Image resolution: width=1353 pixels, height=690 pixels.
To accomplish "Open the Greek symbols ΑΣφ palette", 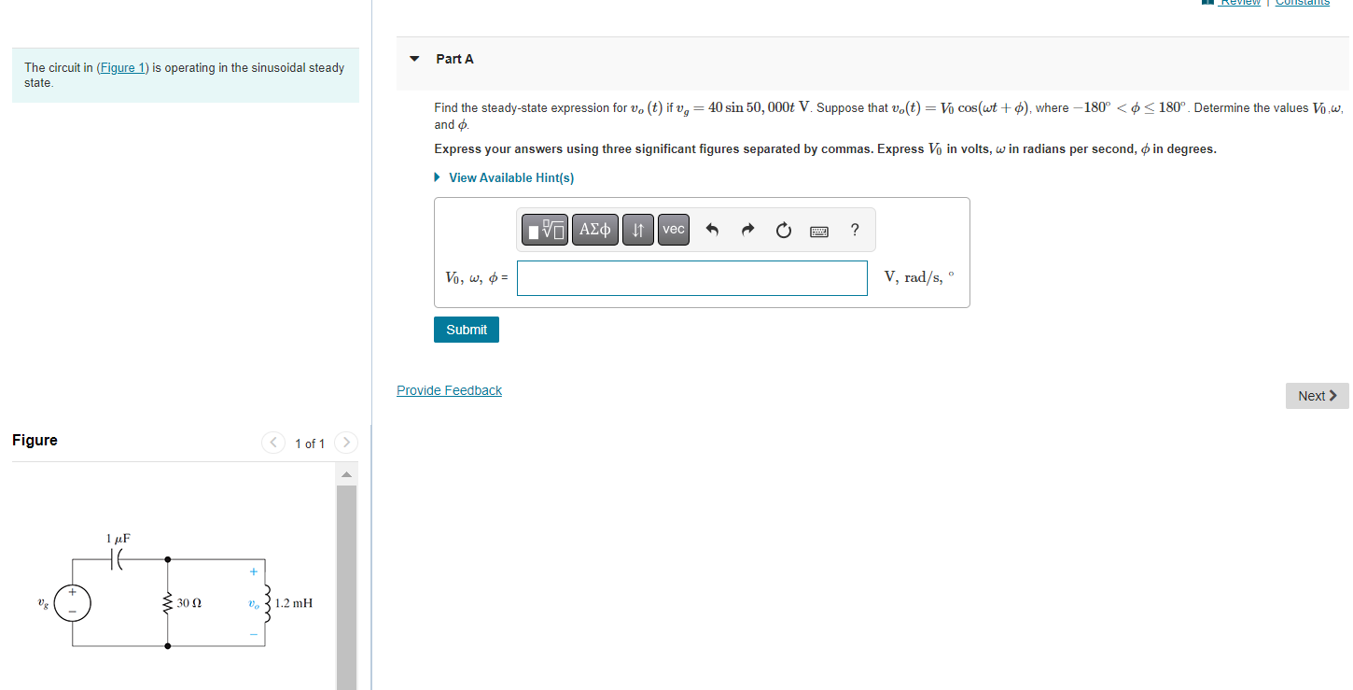I will 595,230.
